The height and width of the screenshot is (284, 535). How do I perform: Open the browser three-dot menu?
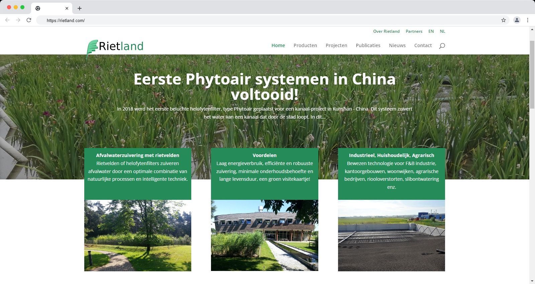[528, 20]
